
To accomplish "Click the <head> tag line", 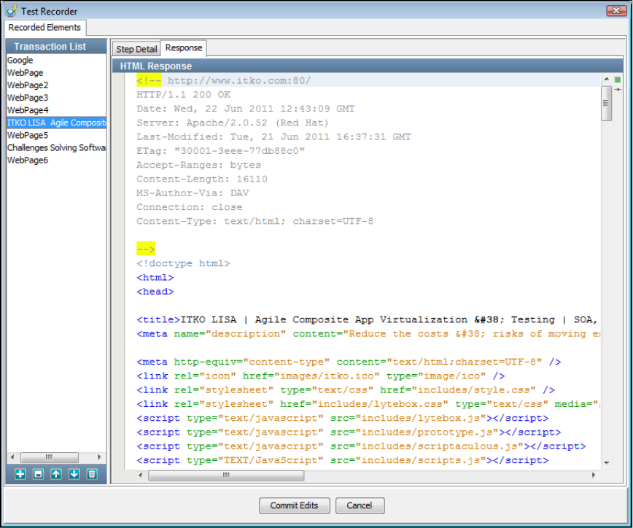I will click(x=155, y=292).
